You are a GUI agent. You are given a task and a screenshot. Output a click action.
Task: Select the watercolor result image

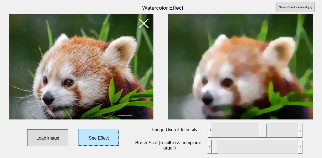[x=240, y=67]
